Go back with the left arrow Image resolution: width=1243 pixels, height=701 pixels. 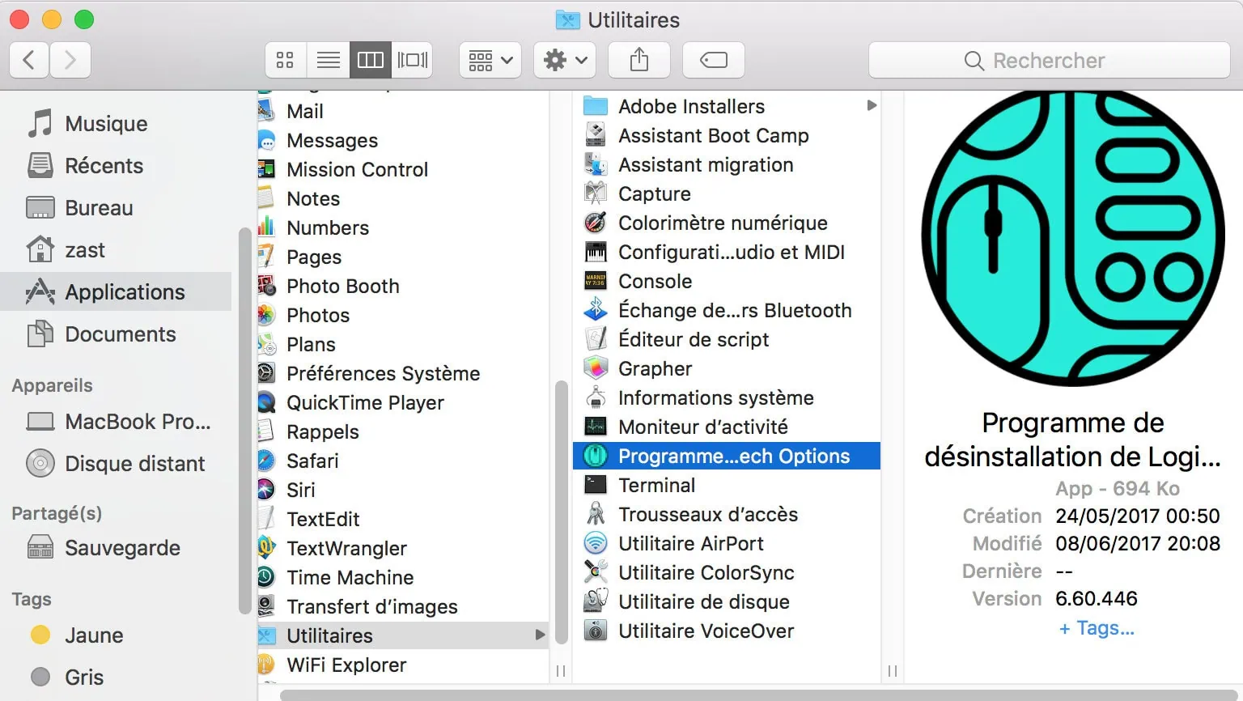coord(29,60)
